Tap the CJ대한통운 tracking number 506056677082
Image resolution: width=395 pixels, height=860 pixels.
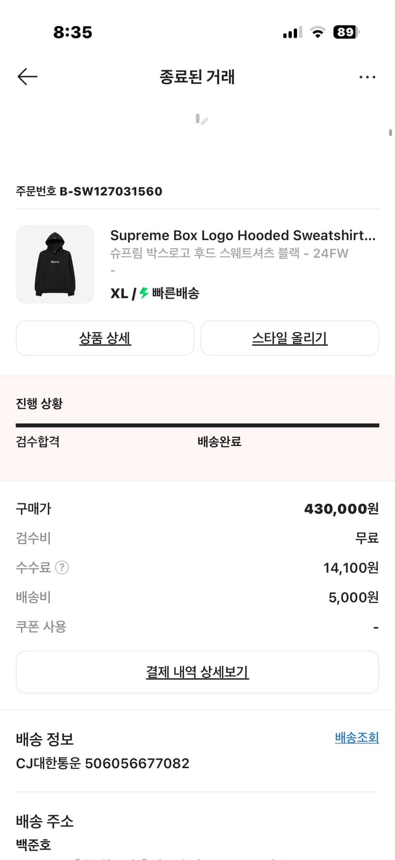coord(103,763)
